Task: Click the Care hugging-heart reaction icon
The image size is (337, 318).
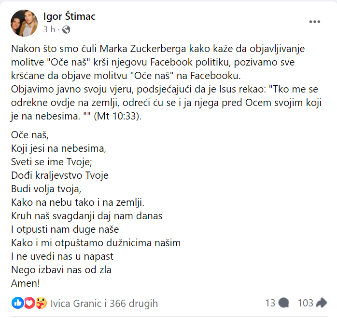Action: 41,303
